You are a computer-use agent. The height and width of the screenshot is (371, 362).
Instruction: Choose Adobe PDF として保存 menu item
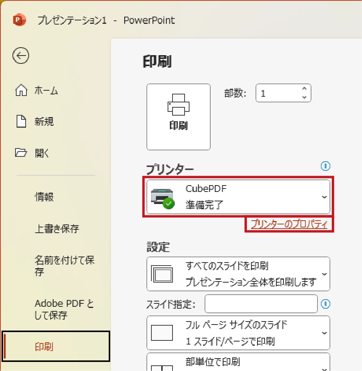pos(64,309)
